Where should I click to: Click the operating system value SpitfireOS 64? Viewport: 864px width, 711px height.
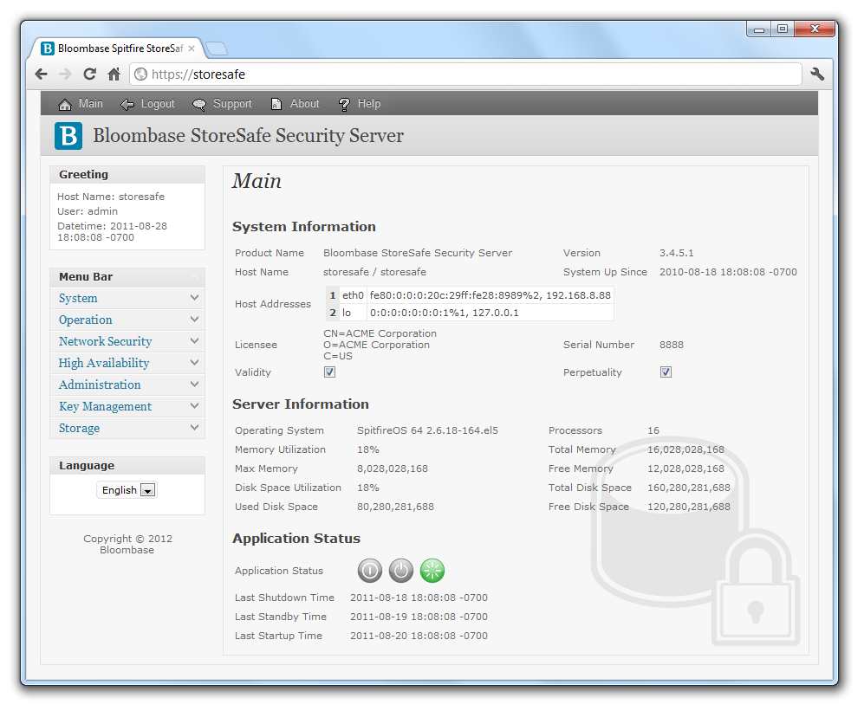click(x=427, y=430)
